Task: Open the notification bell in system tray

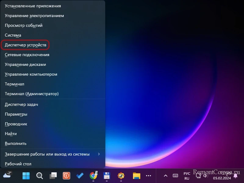Action: [235, 176]
